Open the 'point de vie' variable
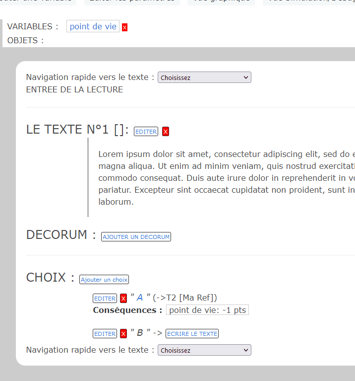 pyautogui.click(x=93, y=27)
